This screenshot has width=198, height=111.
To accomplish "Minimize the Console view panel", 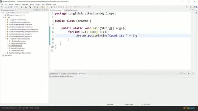I will pos(191,73).
